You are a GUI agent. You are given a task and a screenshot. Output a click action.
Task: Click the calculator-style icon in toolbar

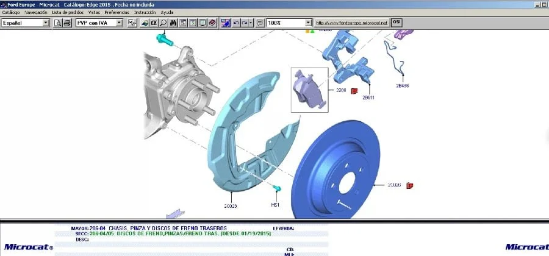point(193,23)
